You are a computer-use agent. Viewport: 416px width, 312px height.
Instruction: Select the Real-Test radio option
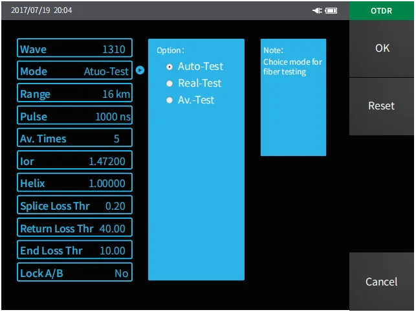(170, 84)
